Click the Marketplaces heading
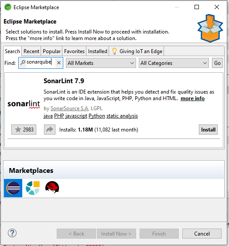The image size is (229, 246). click(31, 171)
